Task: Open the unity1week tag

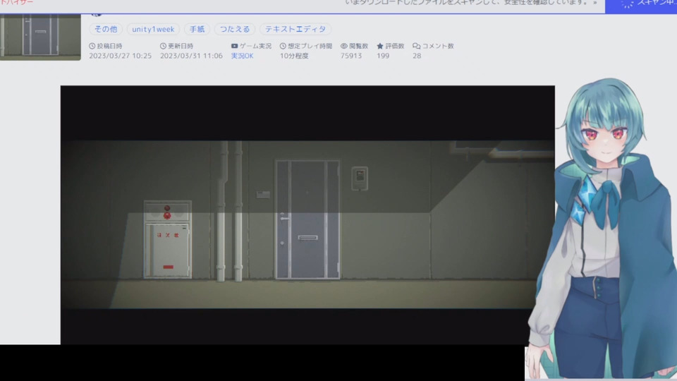Action: [x=153, y=29]
